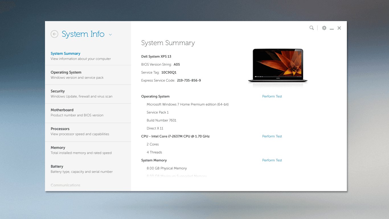
Task: Open the Processors sidebar section
Action: coord(88,131)
